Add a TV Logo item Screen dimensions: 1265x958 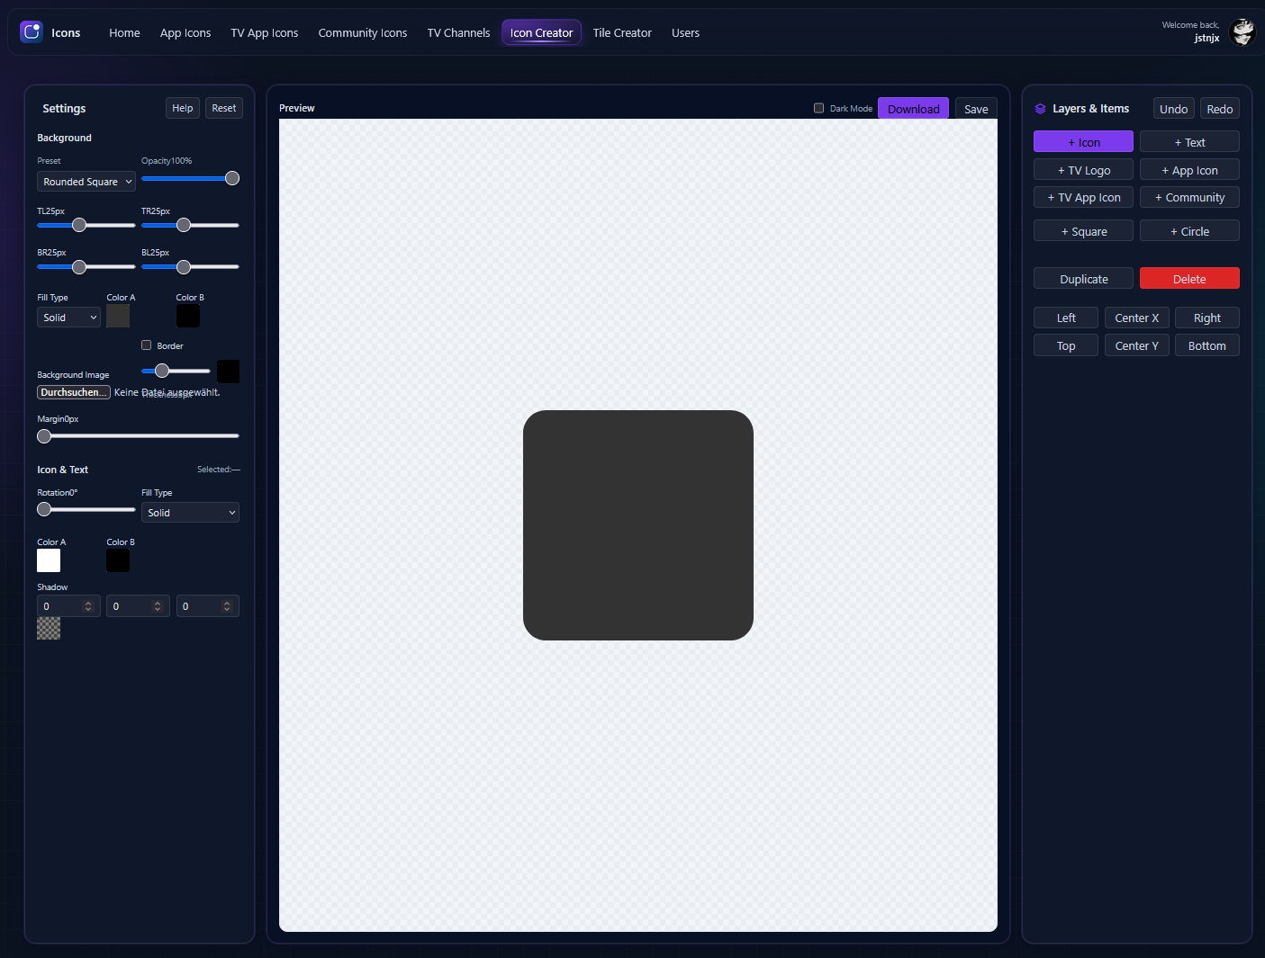click(1083, 170)
